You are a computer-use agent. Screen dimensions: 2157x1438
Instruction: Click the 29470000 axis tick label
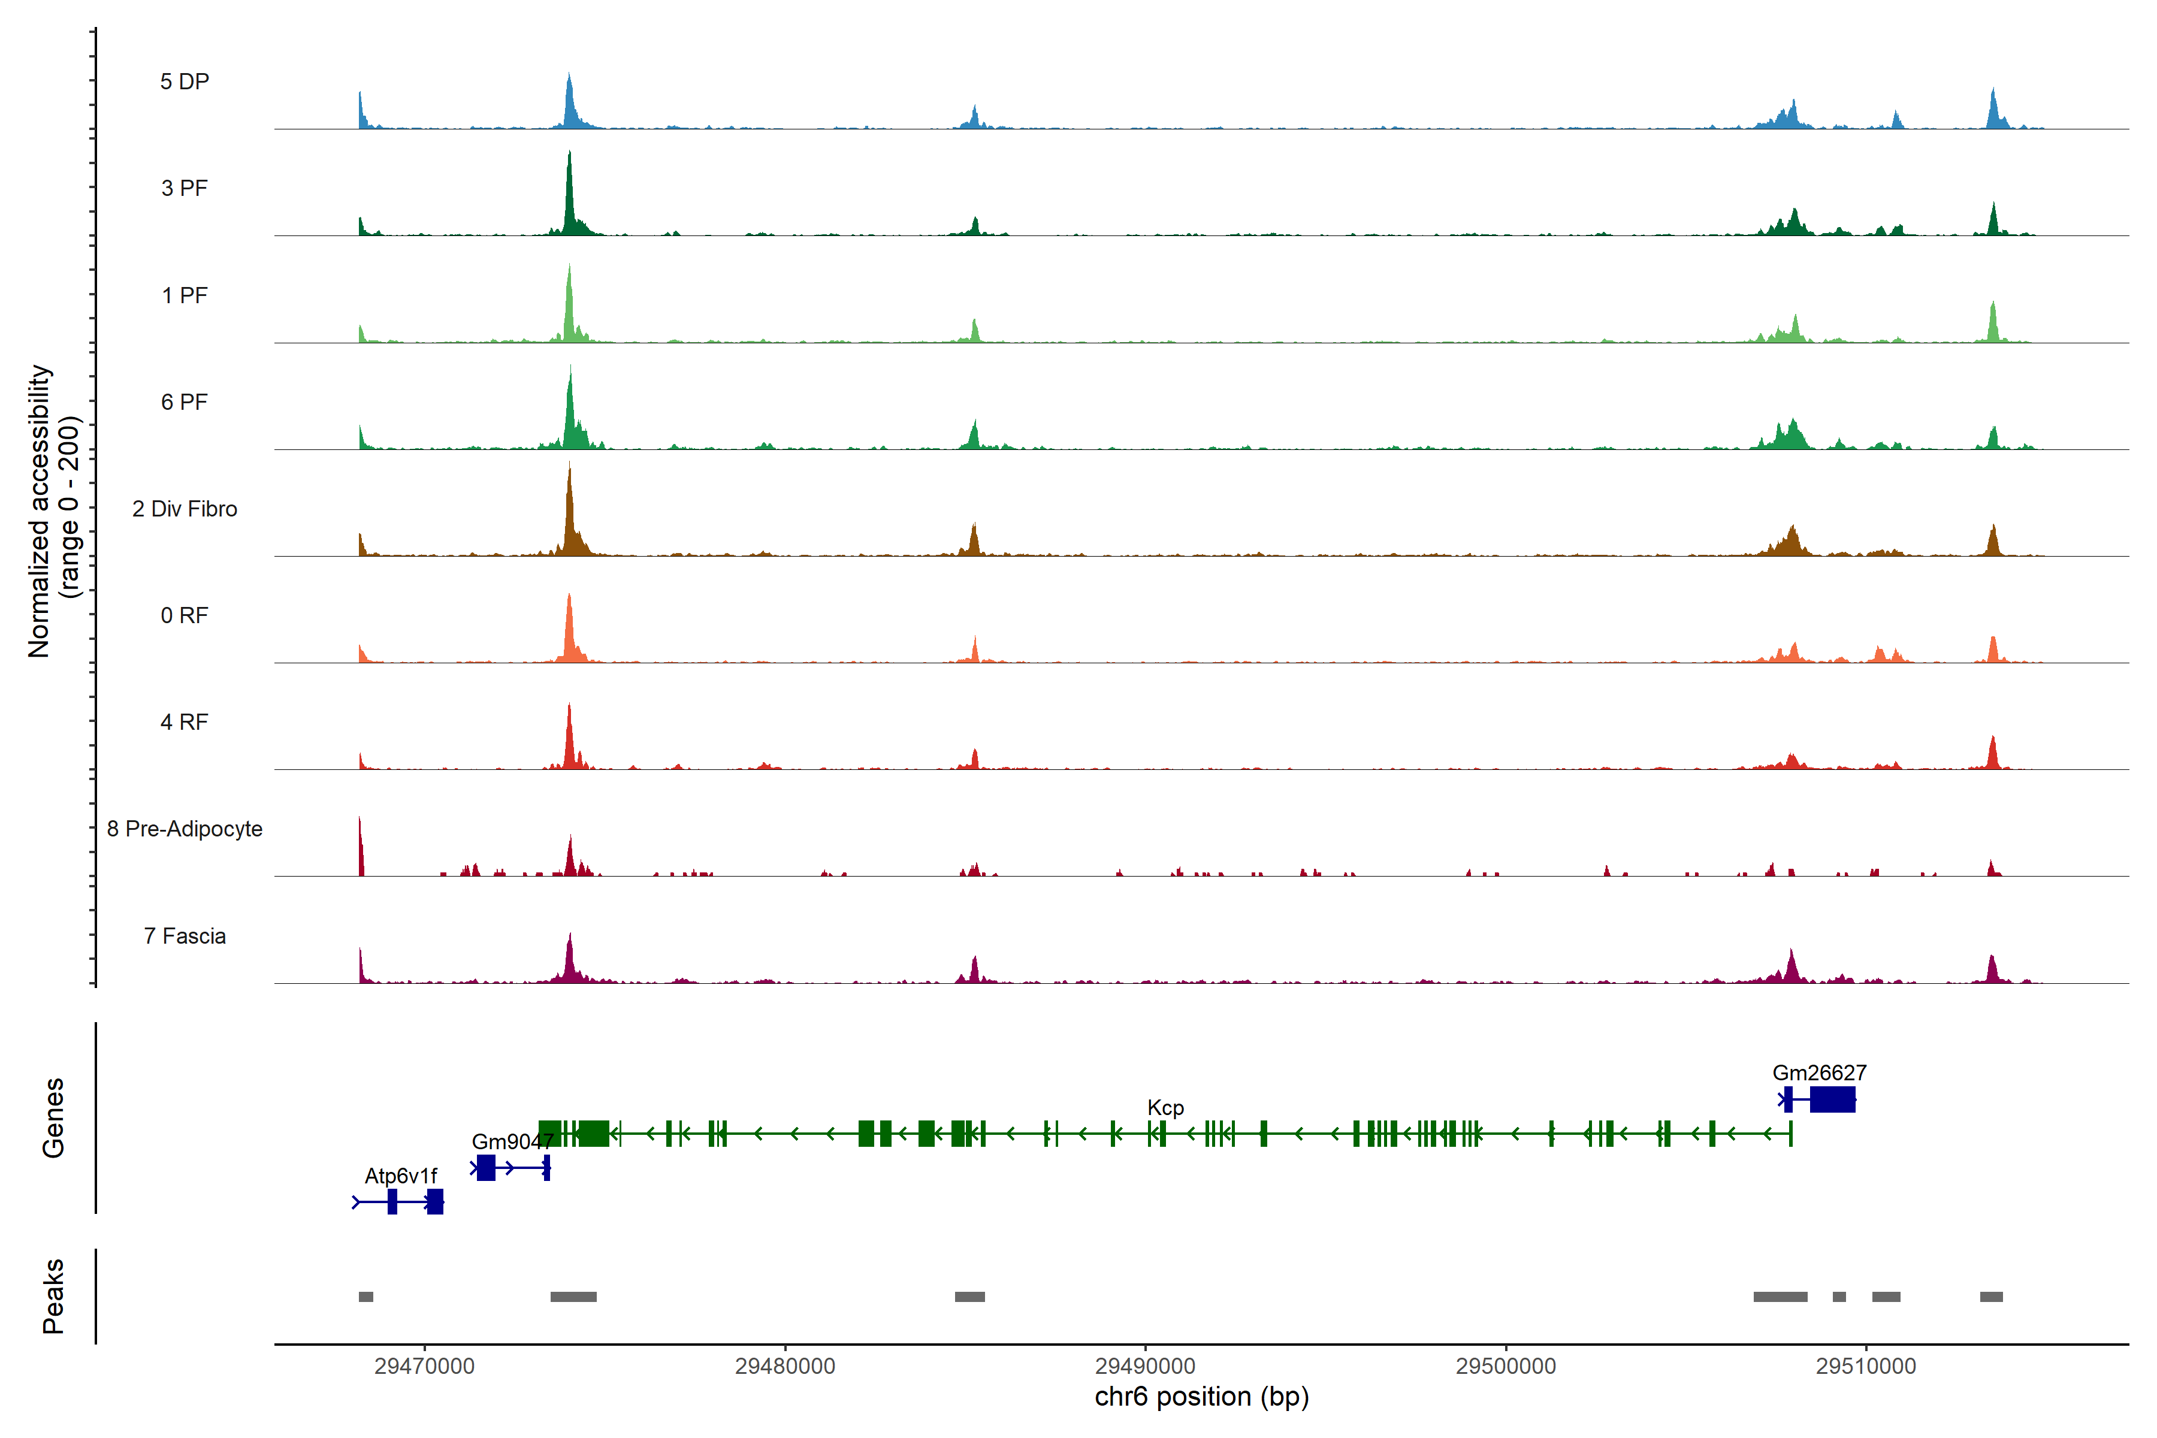coord(425,1367)
